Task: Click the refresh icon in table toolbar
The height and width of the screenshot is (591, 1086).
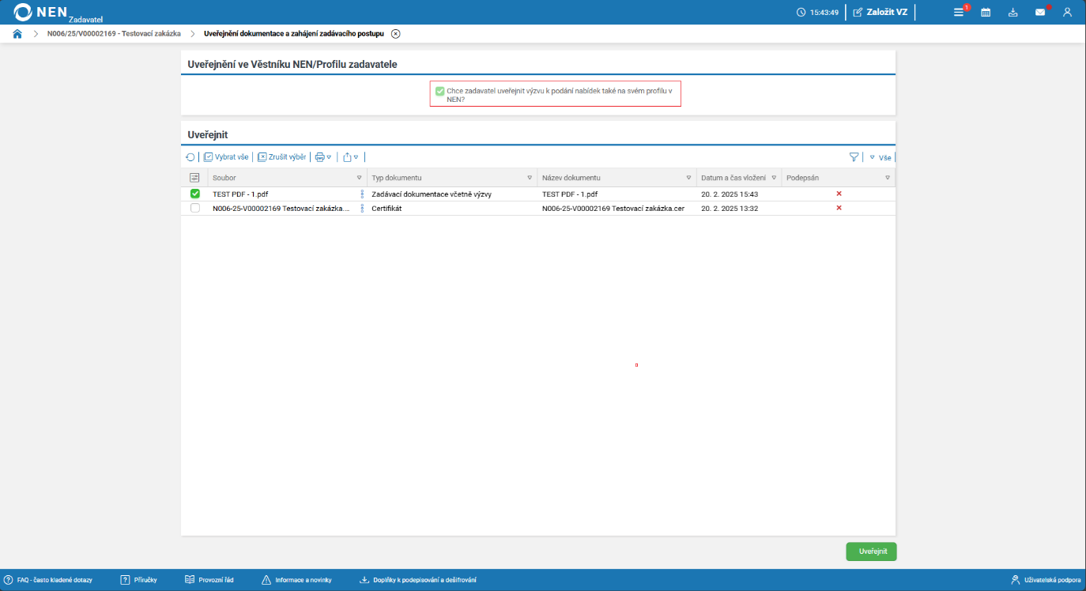Action: coord(190,157)
